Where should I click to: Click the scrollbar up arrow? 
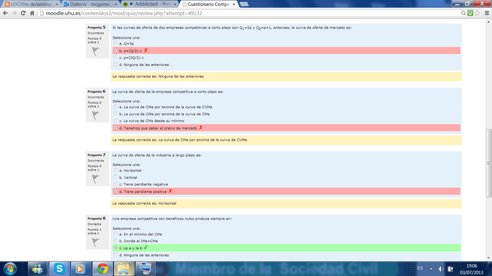[x=489, y=22]
